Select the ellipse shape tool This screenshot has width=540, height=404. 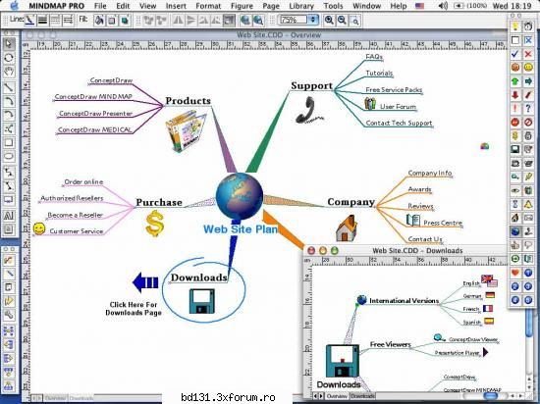tap(9, 157)
